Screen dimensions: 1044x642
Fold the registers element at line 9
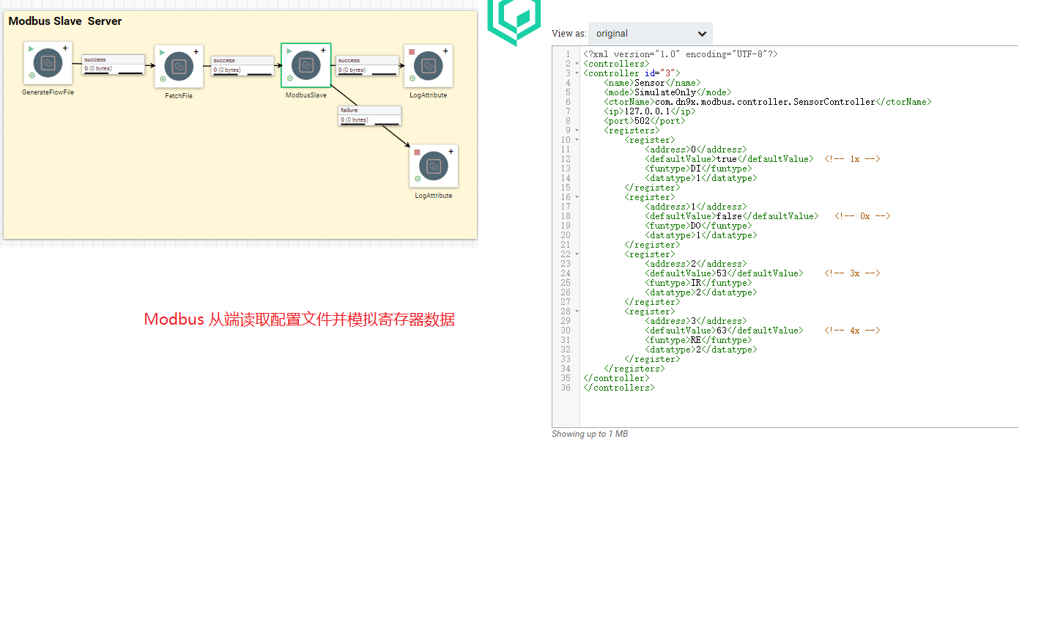click(x=577, y=130)
